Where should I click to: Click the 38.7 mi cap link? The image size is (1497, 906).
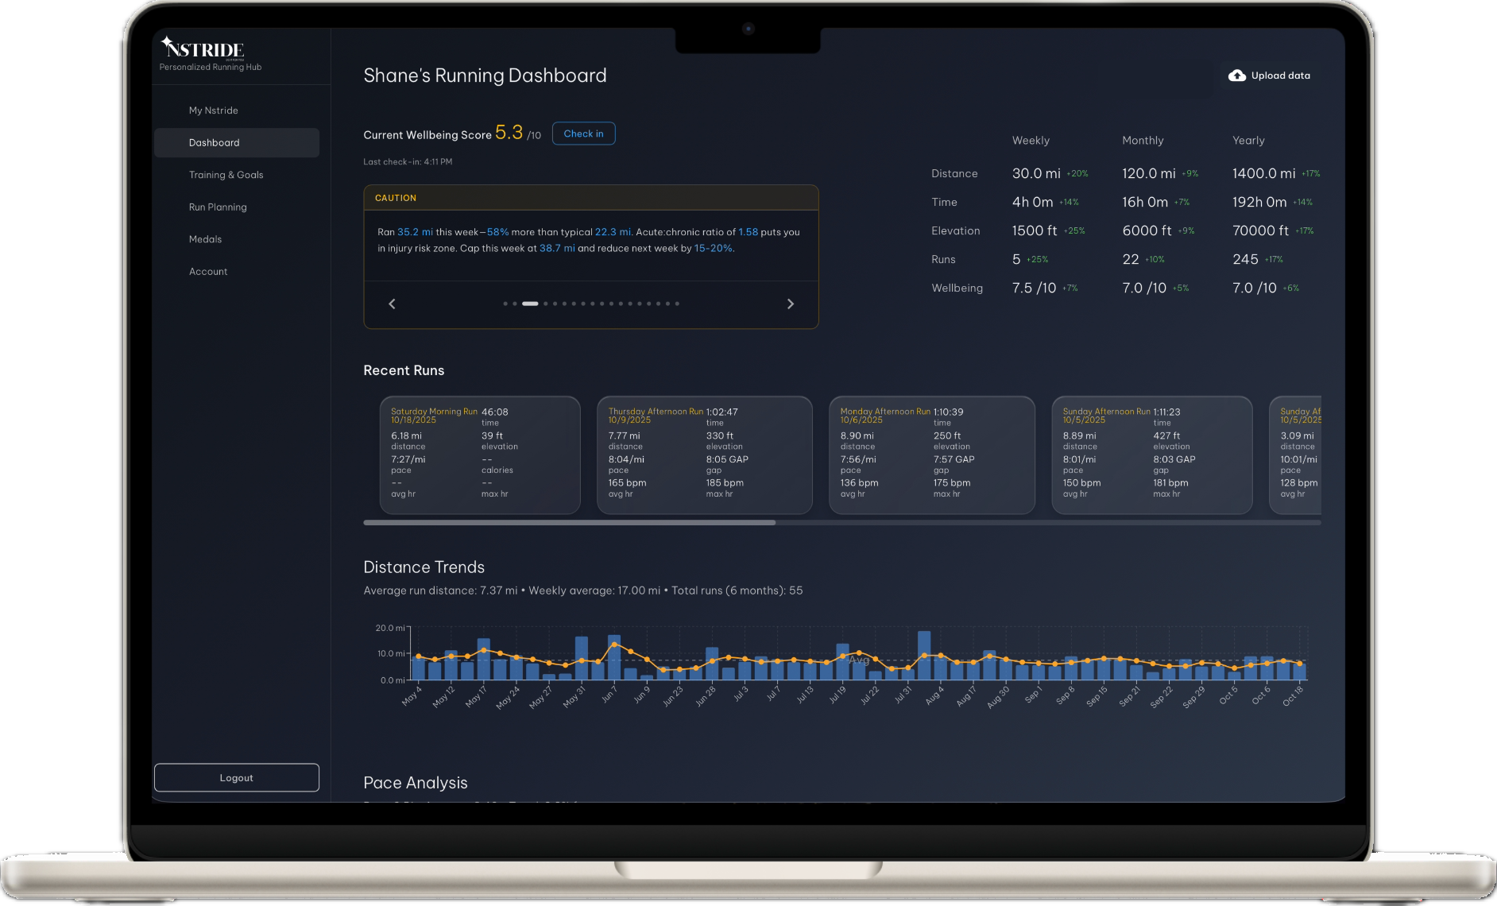[558, 248]
